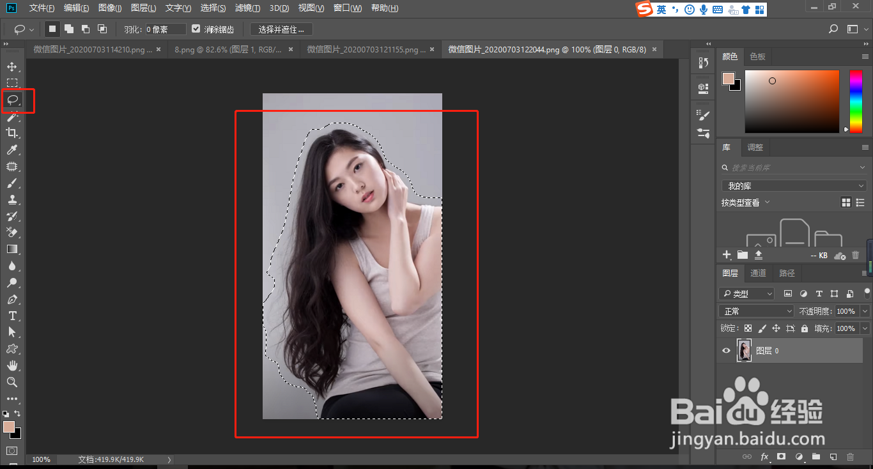The height and width of the screenshot is (469, 873).
Task: Open the 选择(S) menu
Action: 213,8
